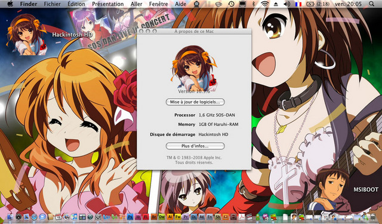Image resolution: width=382 pixels, height=224 pixels.
Task: Select the Hackintosh HD drive icon on desktop
Action: pos(27,35)
